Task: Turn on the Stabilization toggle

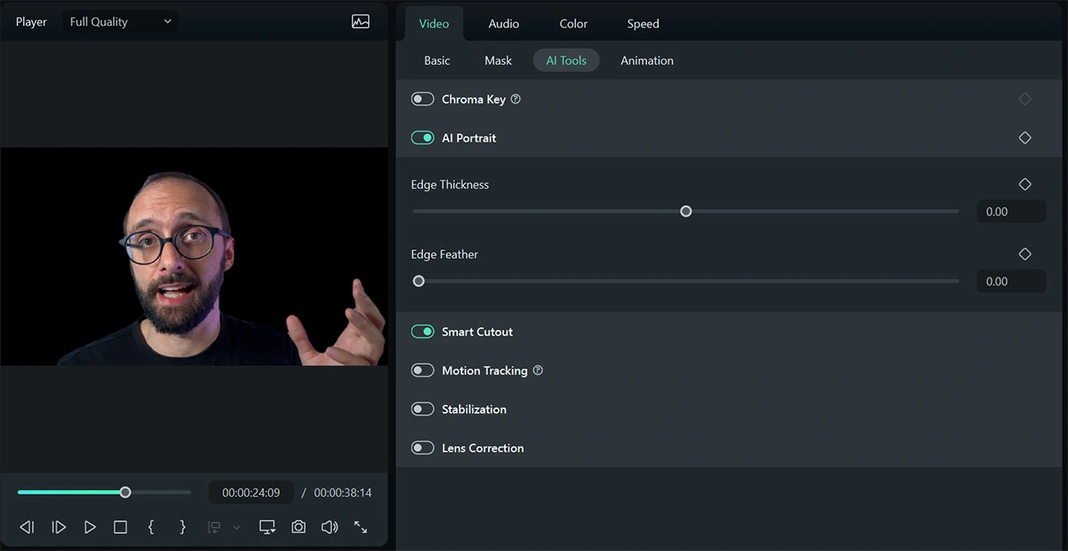Action: pyautogui.click(x=423, y=409)
